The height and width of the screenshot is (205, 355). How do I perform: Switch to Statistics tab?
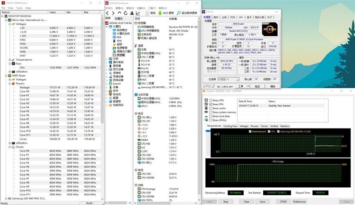tap(284, 126)
